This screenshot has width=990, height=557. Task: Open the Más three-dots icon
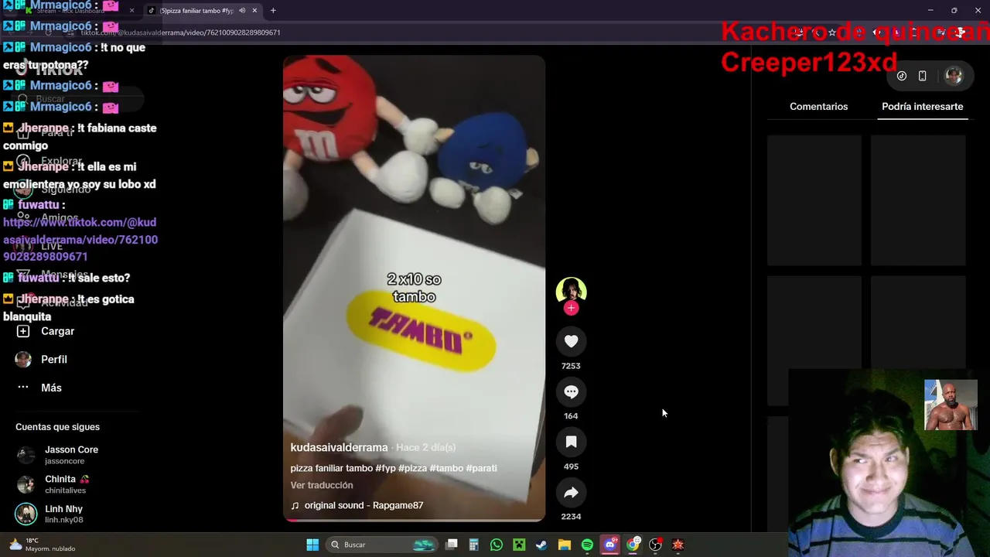[x=23, y=388]
